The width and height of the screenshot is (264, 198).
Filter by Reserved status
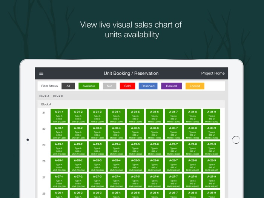click(x=148, y=86)
